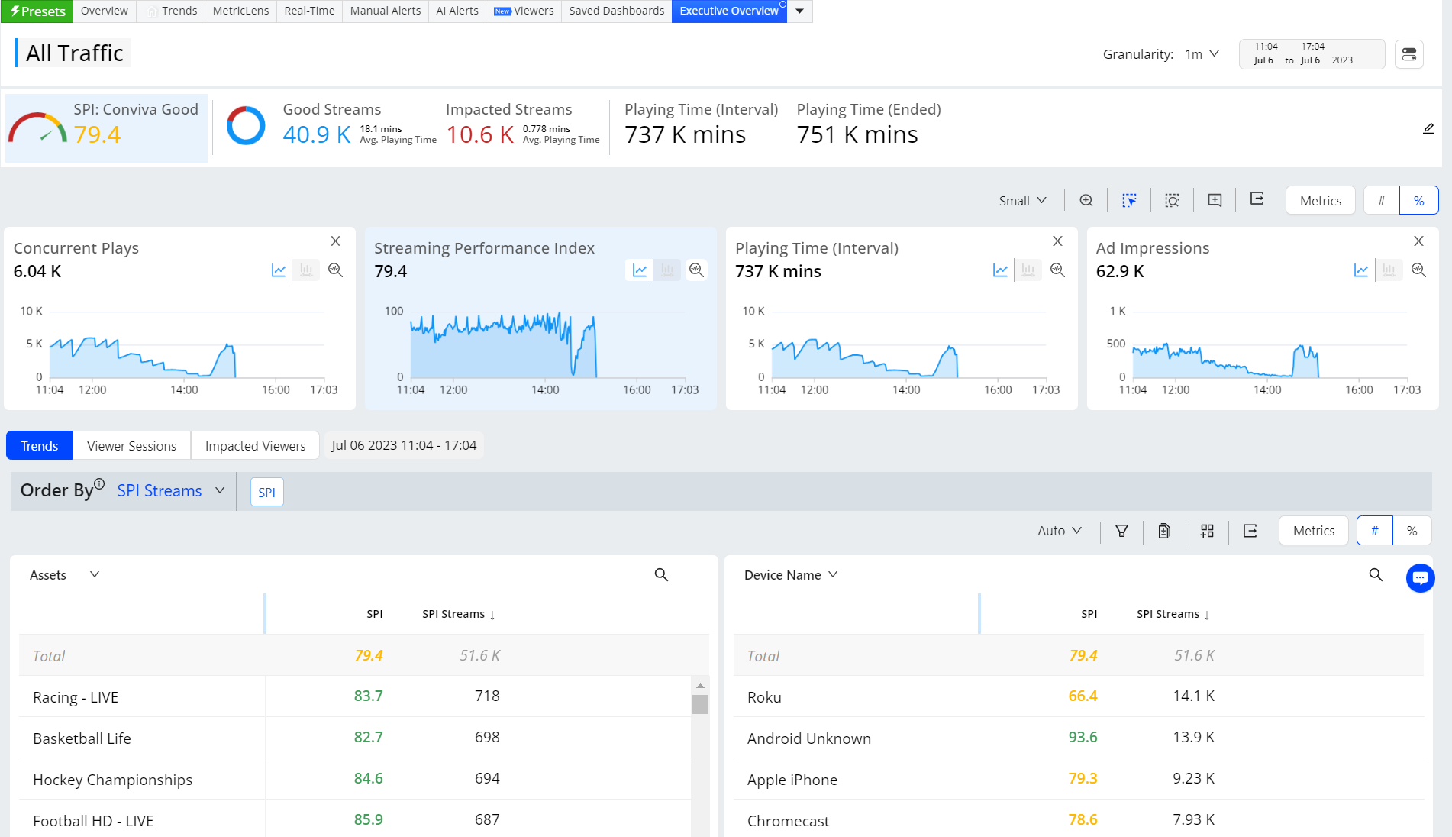Click the green Presets button
Screen dimensions: 1452x837
pyautogui.click(x=37, y=11)
